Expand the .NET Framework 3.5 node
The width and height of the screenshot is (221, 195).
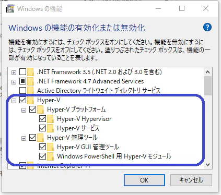tap(14, 72)
